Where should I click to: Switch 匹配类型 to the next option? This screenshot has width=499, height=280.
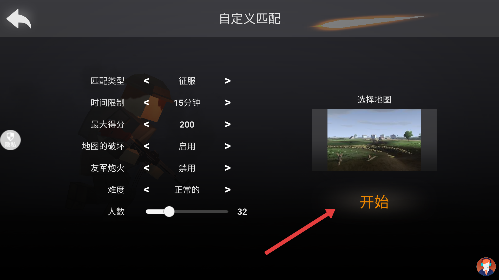click(228, 81)
